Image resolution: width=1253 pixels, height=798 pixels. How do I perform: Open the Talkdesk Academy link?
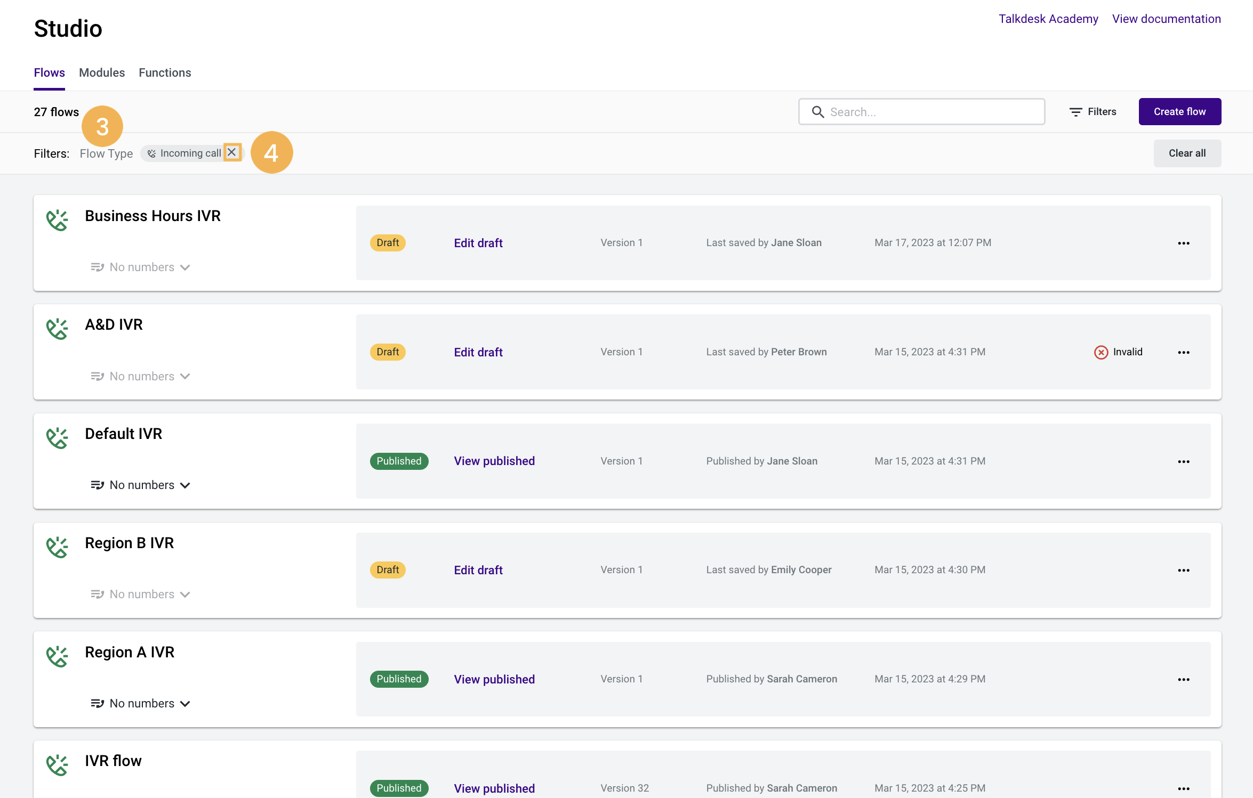1048,19
